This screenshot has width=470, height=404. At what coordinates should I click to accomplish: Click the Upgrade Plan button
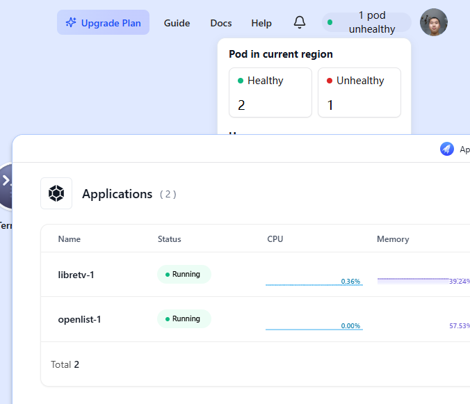(103, 22)
